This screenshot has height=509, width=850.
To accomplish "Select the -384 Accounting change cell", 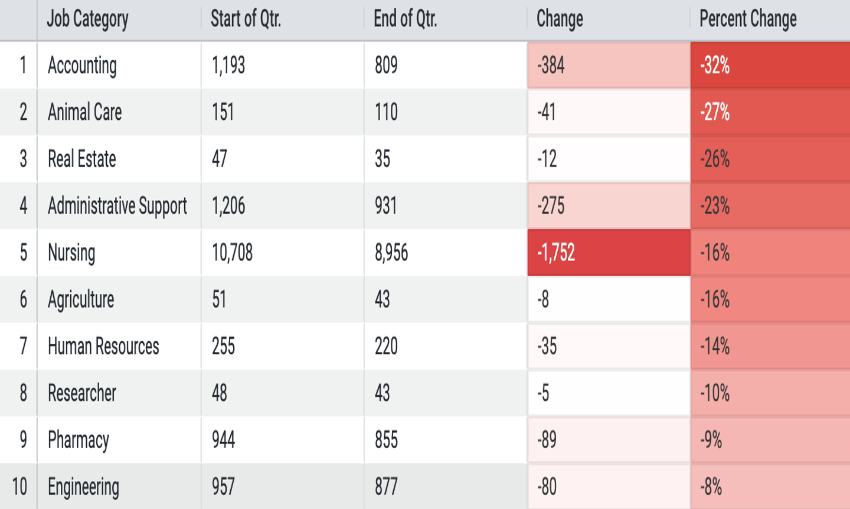I will pyautogui.click(x=609, y=65).
